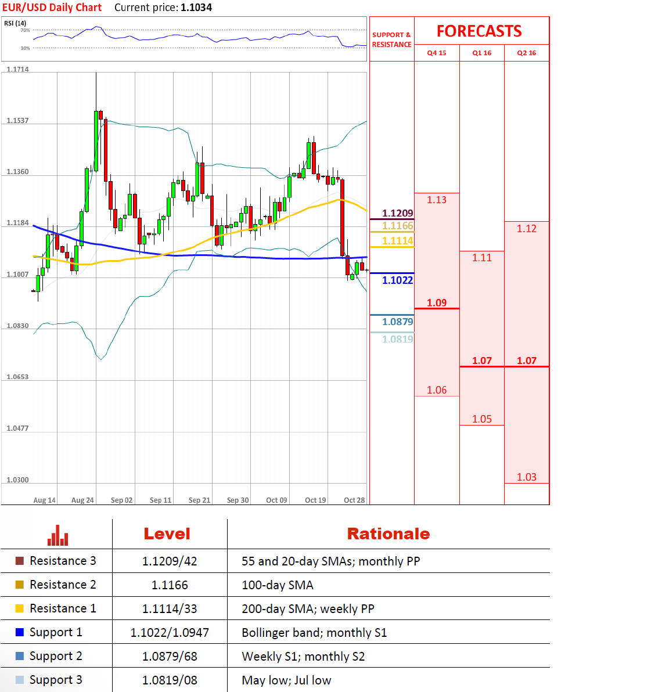Click the Q1 16 median forecast 1.07
Screen dimensions: 669x692
tap(482, 361)
